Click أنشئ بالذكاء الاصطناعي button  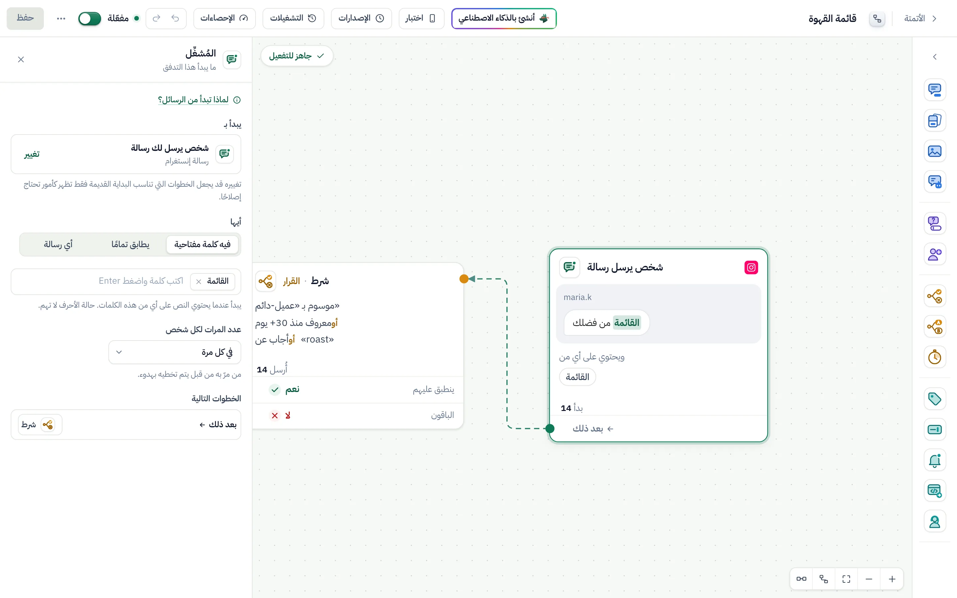(x=504, y=18)
